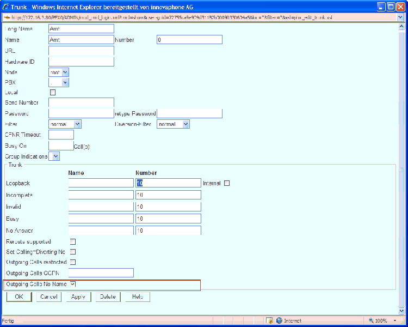
Task: Click the bold Name column header
Action: coord(76,173)
